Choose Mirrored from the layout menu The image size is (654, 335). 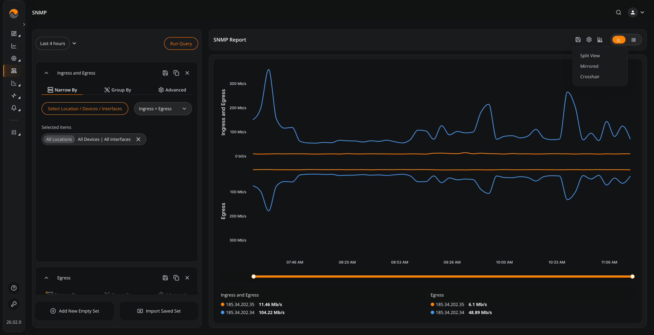point(589,66)
